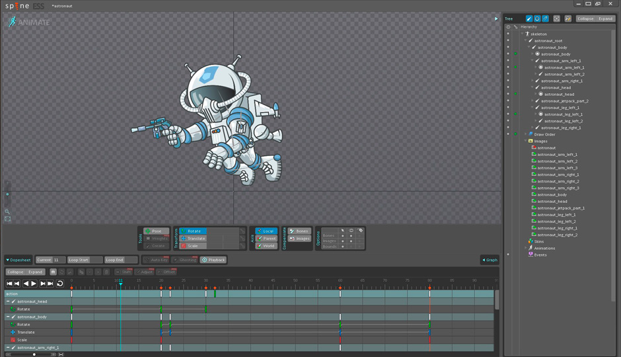The image size is (621, 357).
Task: Open the Playback settings
Action: point(213,260)
